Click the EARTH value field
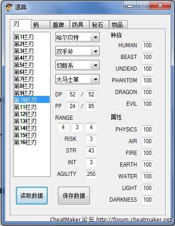Viewport: 175px width, 226px height. 147,165
